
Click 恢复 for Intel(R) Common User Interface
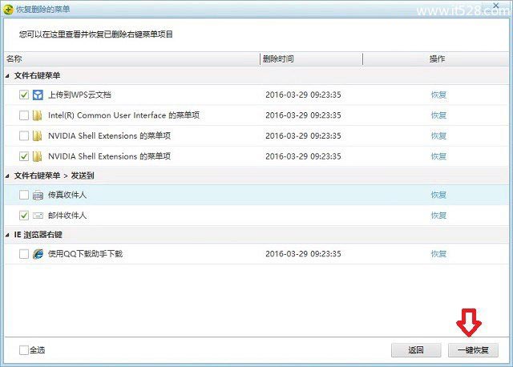tap(438, 115)
